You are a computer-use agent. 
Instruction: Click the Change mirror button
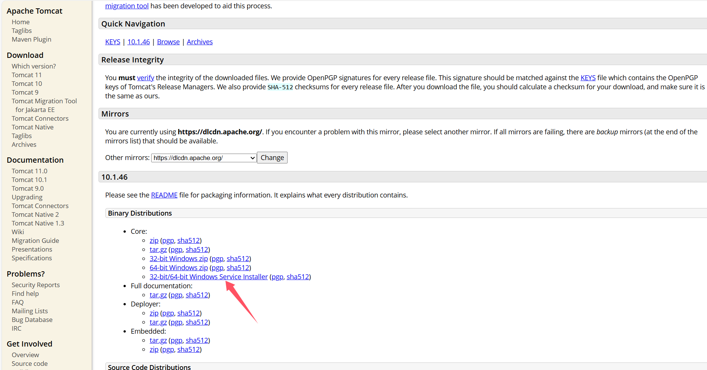pyautogui.click(x=272, y=158)
